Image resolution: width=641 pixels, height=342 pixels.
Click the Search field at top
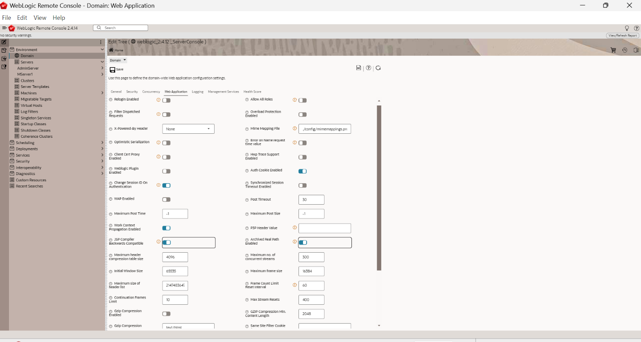click(120, 28)
